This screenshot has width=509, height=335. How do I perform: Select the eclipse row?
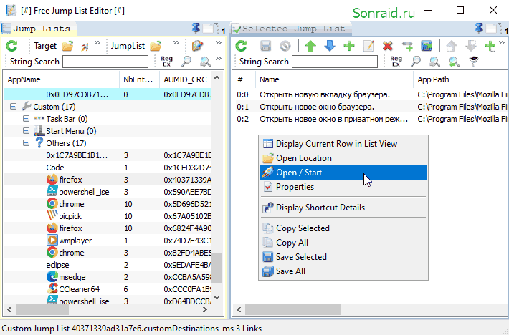(108, 265)
